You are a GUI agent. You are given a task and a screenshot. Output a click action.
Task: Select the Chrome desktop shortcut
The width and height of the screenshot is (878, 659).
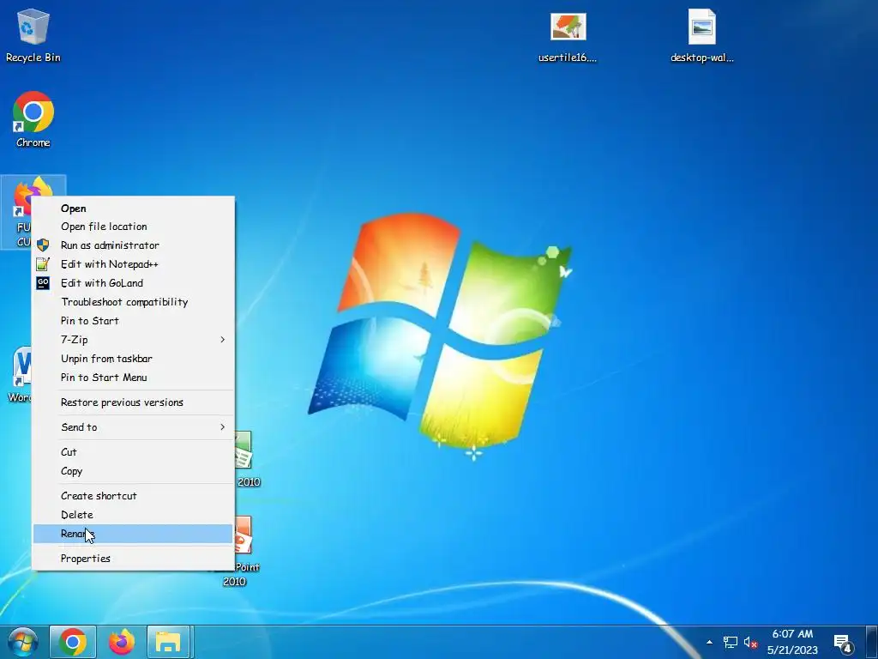click(x=33, y=119)
